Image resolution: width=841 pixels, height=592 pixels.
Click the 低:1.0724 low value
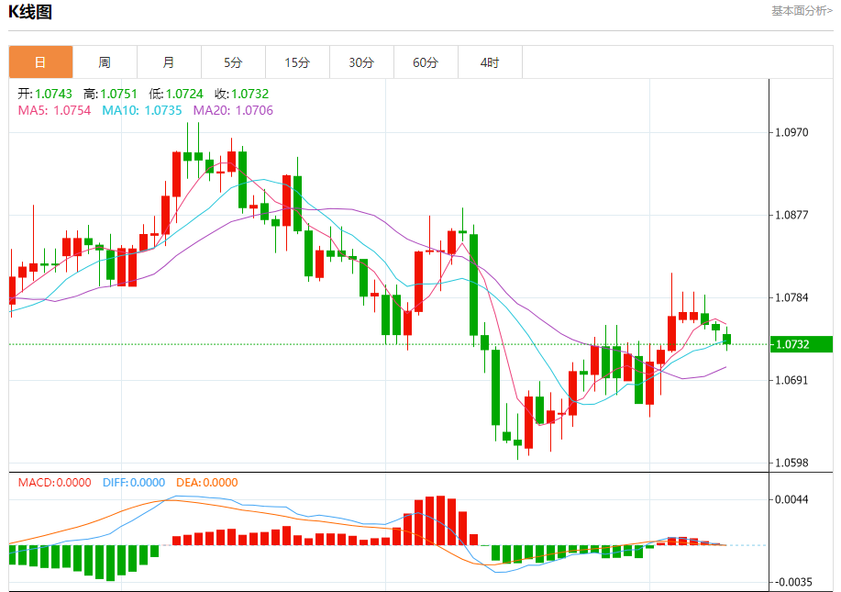pyautogui.click(x=176, y=94)
